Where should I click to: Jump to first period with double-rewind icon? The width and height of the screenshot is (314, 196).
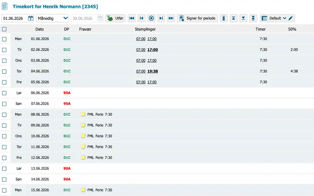point(132,18)
